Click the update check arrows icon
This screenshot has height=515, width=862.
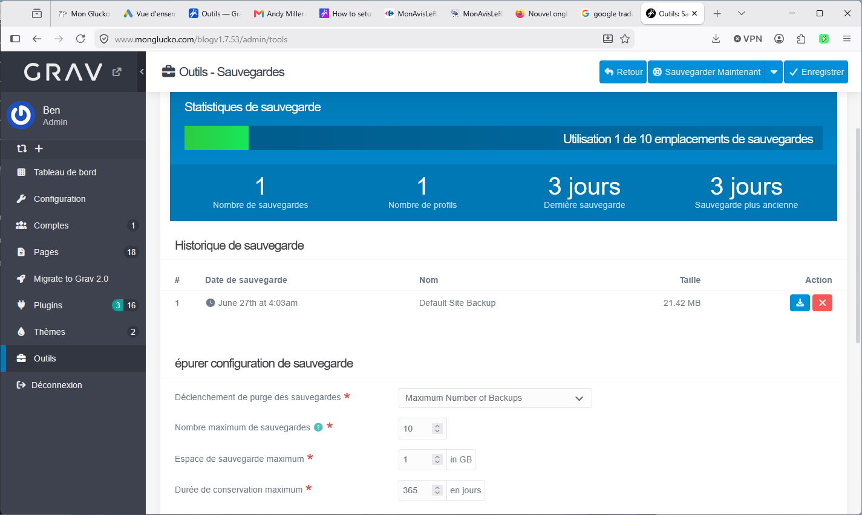22,149
